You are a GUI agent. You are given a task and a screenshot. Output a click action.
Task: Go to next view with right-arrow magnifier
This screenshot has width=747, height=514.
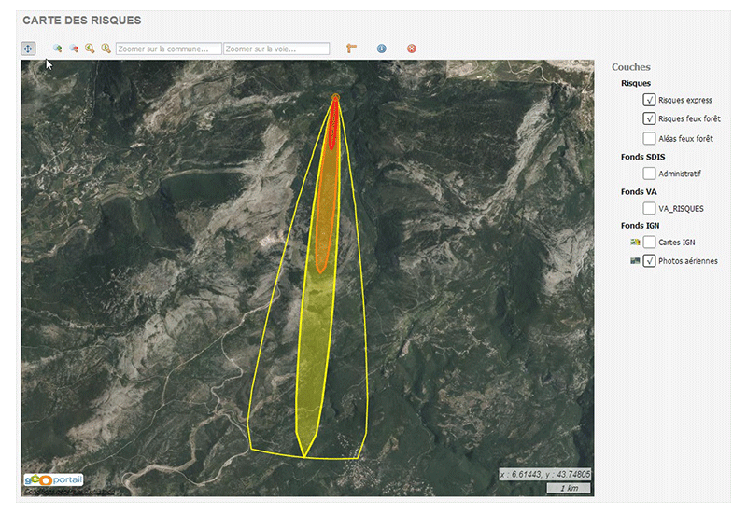pyautogui.click(x=106, y=49)
